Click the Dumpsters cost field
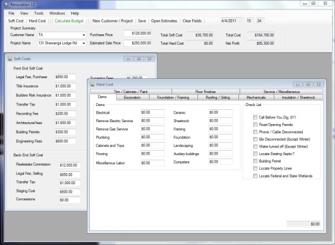This screenshot has width=335, height=245. coord(221,162)
